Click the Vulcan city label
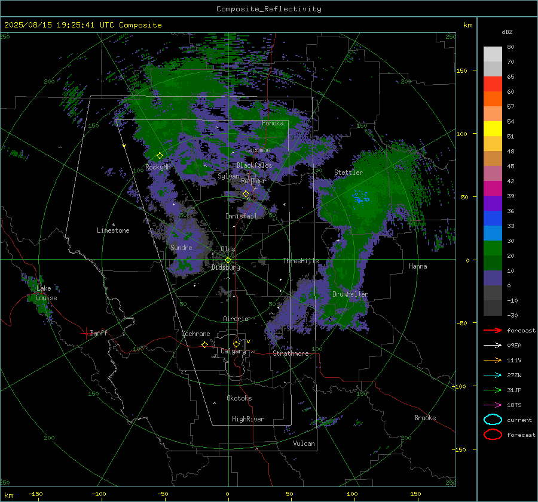The image size is (538, 502). [x=304, y=444]
